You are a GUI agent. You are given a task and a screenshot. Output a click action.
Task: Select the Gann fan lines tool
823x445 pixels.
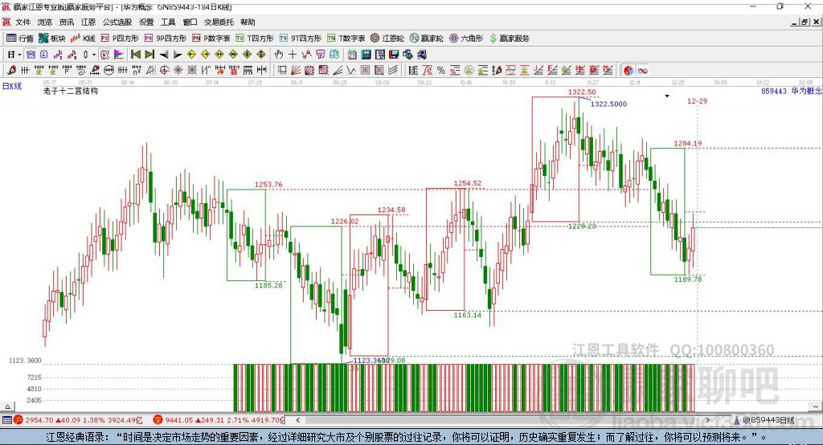click(296, 71)
